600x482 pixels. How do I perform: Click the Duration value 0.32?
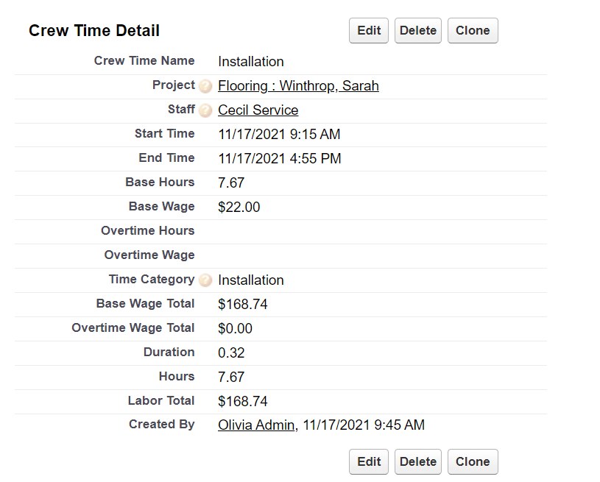[231, 353]
